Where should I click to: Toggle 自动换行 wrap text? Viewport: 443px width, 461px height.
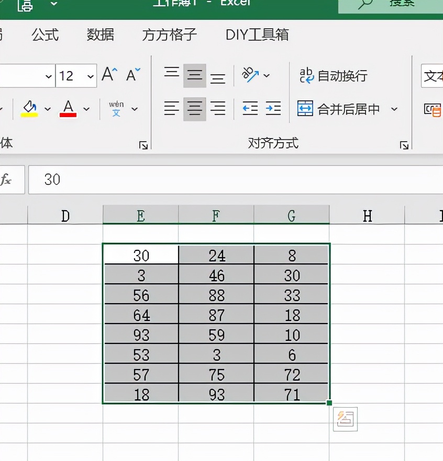pos(335,76)
